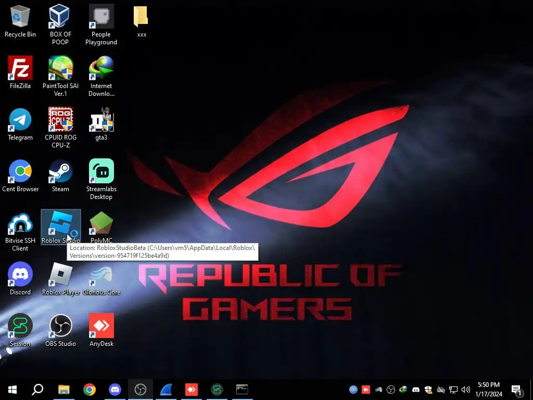Select the Discord desktop shortcut
Viewport: 533px width, 400px height.
[20, 279]
